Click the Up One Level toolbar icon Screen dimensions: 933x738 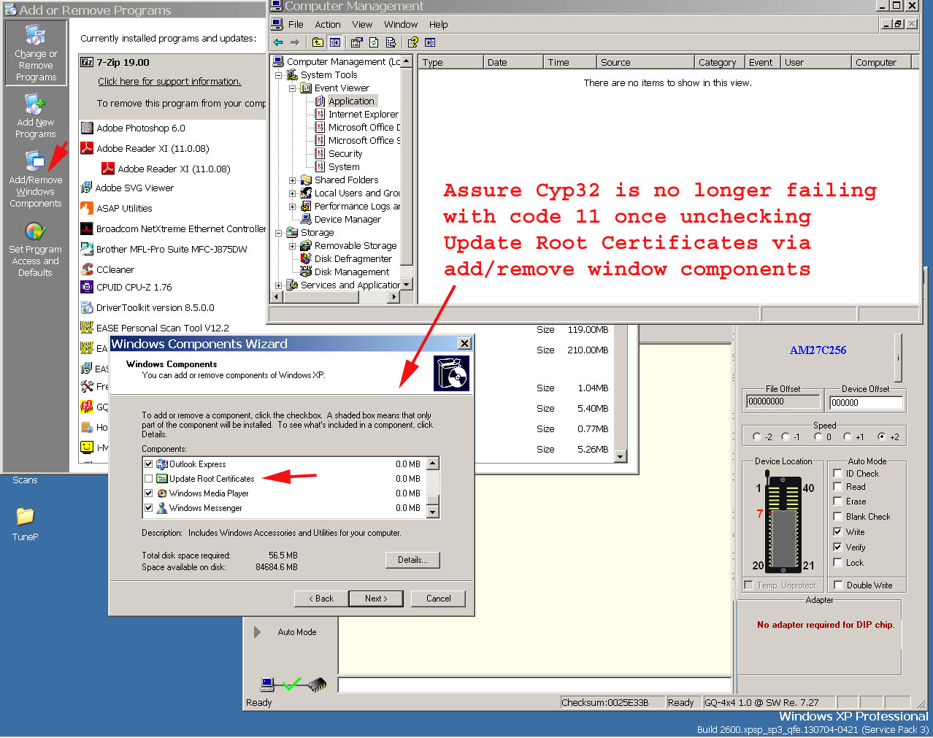point(318,42)
